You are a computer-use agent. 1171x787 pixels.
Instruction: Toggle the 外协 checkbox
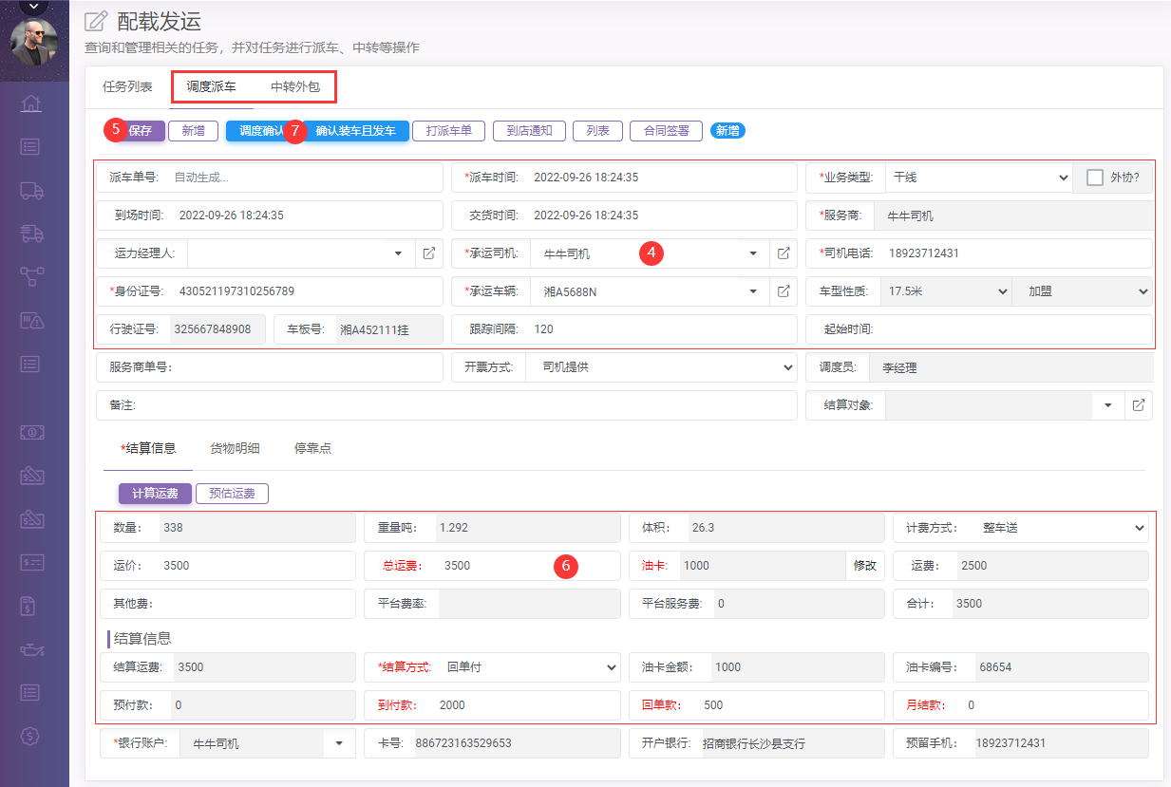1094,178
